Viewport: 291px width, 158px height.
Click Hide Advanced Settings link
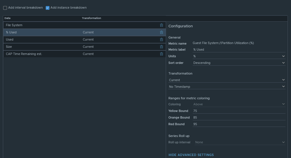coord(191,155)
